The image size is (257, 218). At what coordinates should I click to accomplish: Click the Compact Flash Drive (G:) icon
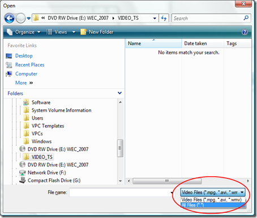point(23,180)
